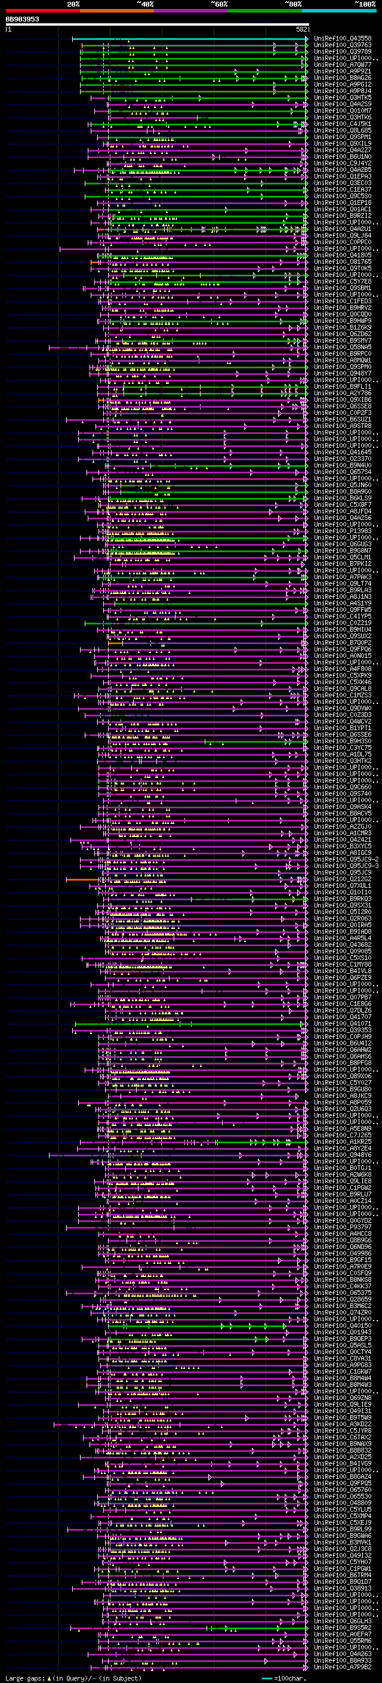Click hit label UniRef100_C5YLU5
The image size is (382, 1683).
coord(343,1510)
